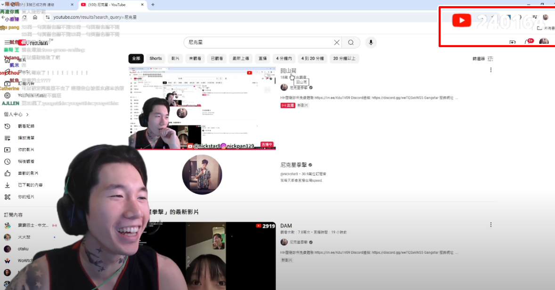Image resolution: width=555 pixels, height=290 pixels.
Task: Select the 20 分鐘以上 filter chip
Action: point(344,58)
